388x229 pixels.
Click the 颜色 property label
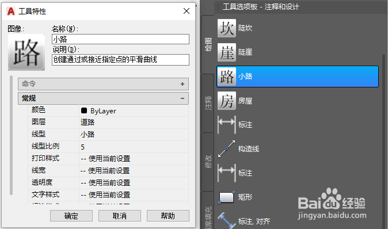[39, 109]
